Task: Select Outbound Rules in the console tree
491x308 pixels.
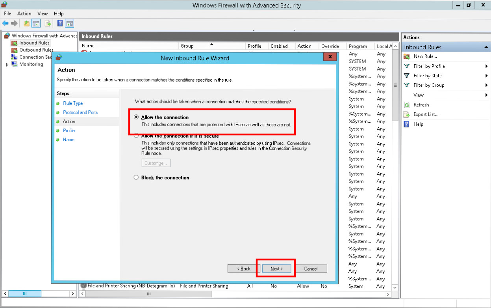Action: (36, 50)
